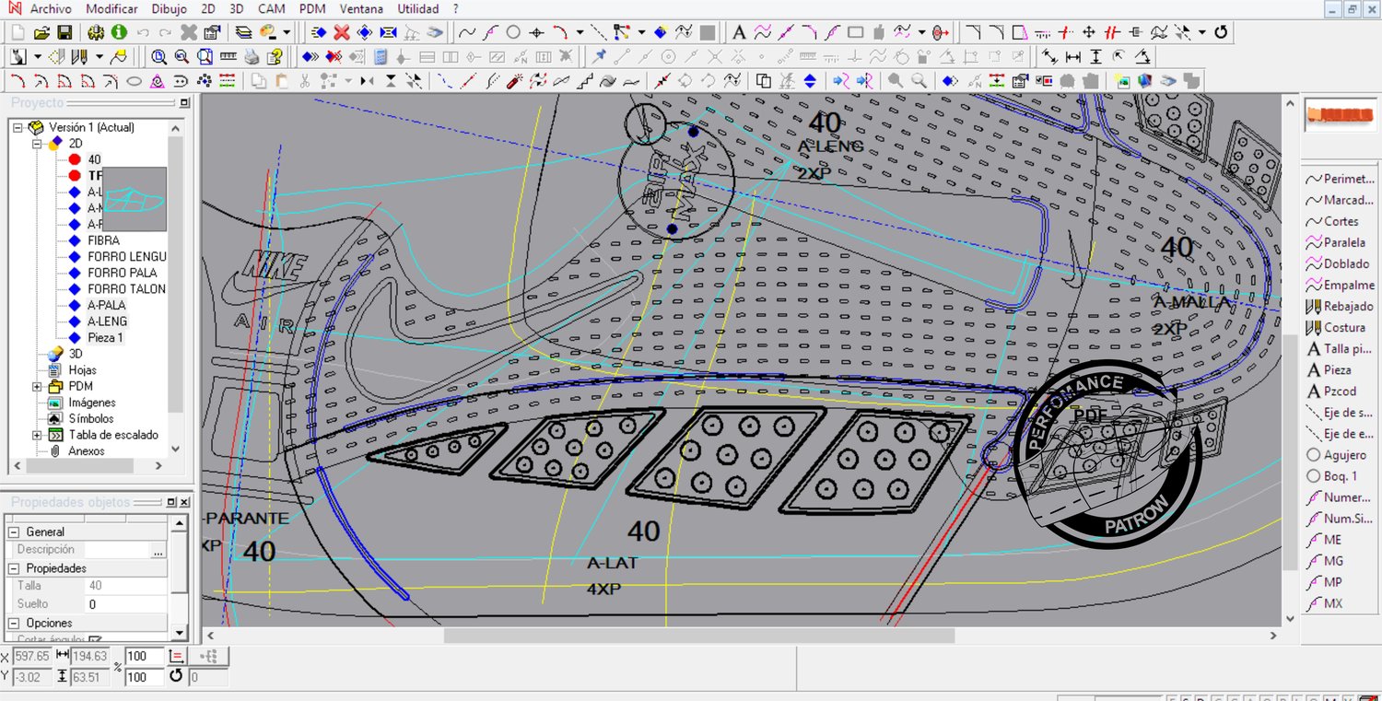Toggle the Cortar ángulos checkbox

[95, 639]
